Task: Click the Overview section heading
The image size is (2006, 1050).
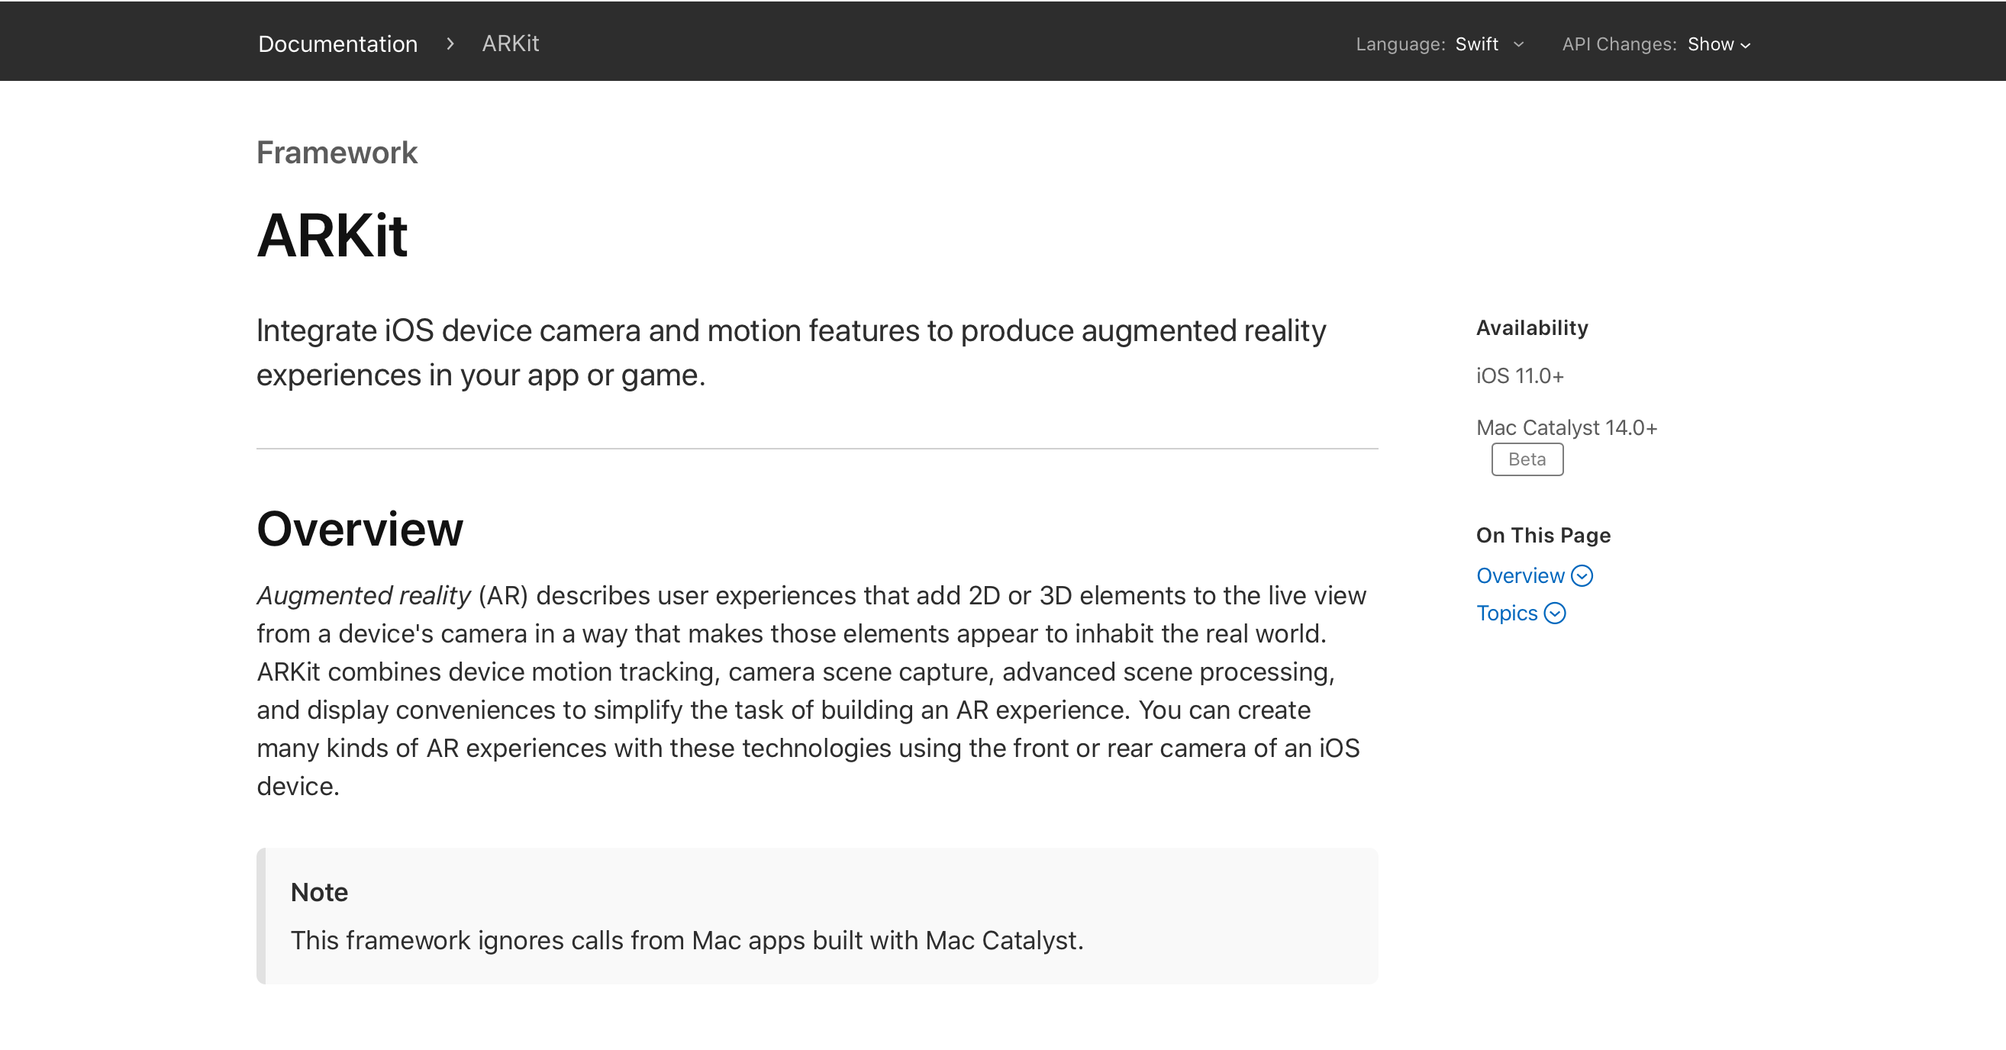Action: [x=360, y=530]
